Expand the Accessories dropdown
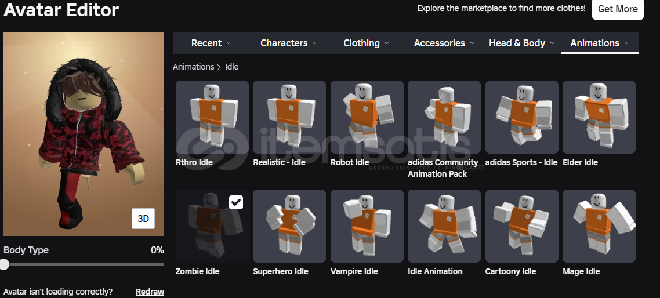Viewport: 660px width, 298px height. pyautogui.click(x=444, y=43)
